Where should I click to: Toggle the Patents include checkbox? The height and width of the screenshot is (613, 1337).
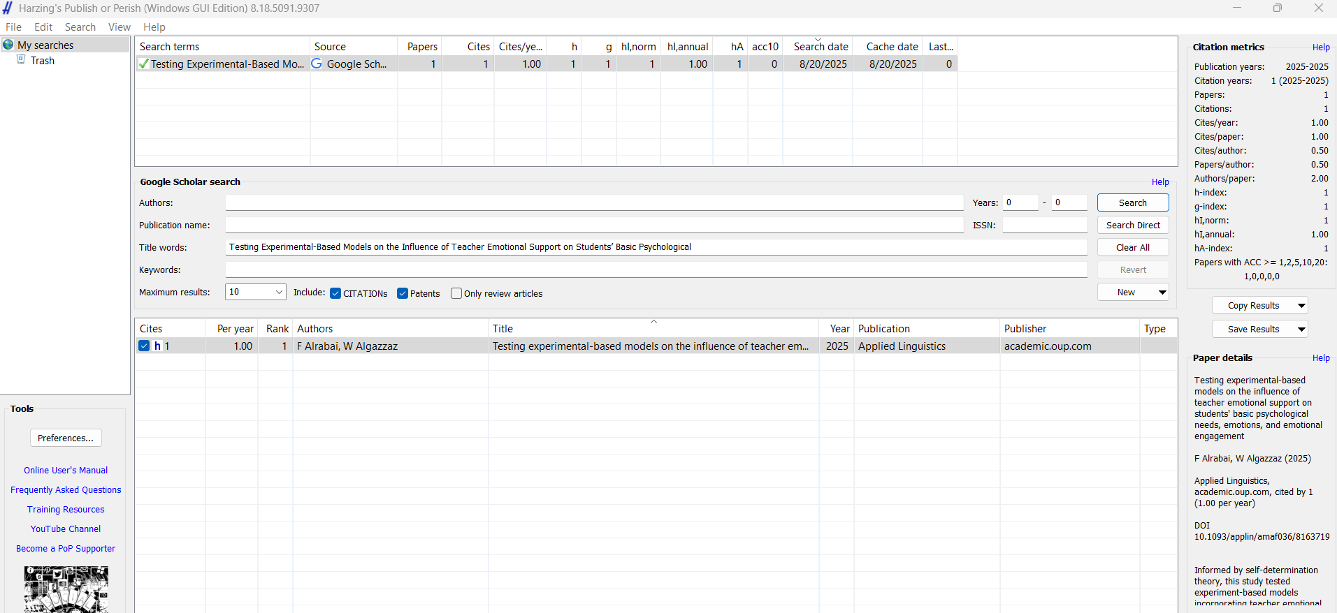[403, 293]
